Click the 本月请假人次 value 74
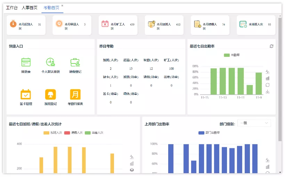The image size is (285, 177). [x=223, y=25]
